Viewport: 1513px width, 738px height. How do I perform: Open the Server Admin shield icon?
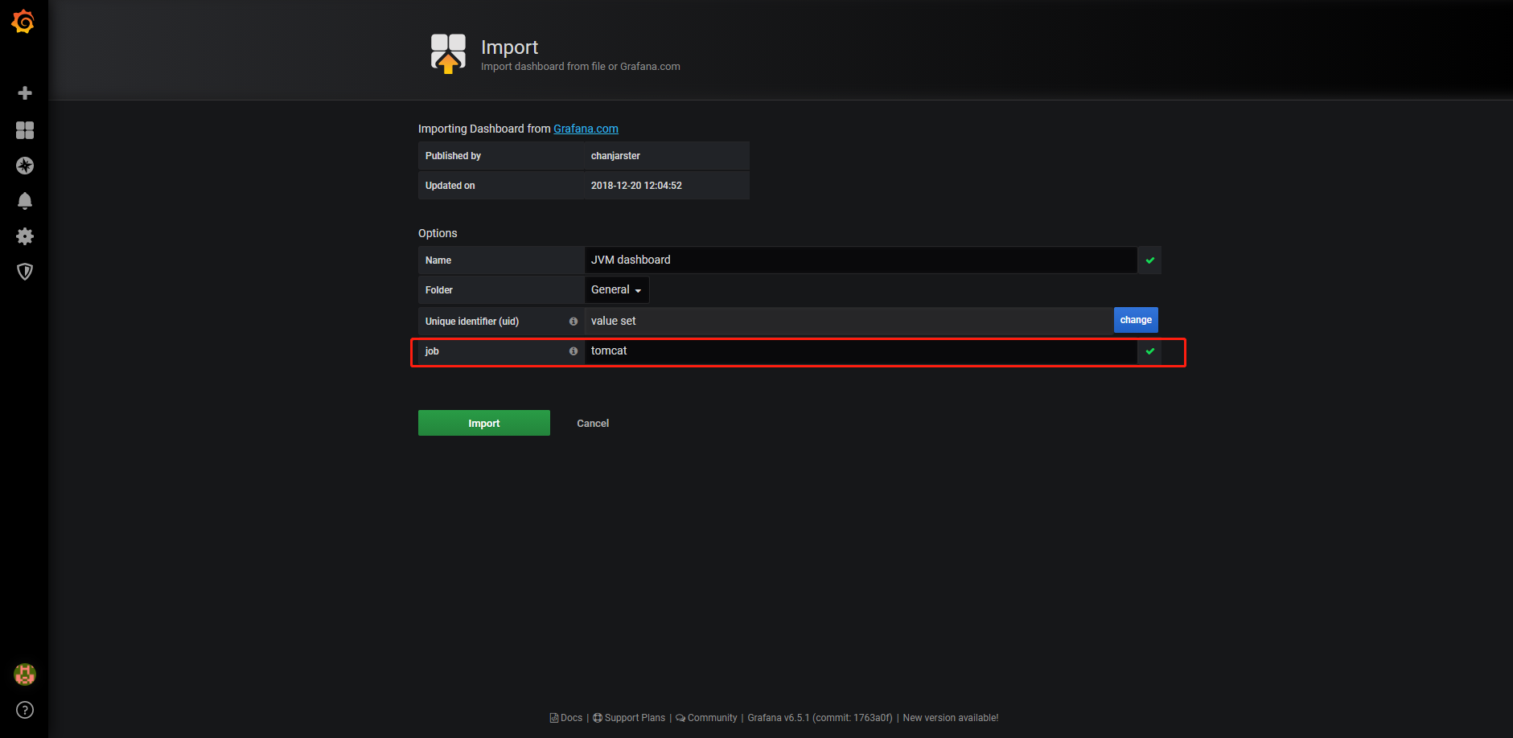coord(25,272)
